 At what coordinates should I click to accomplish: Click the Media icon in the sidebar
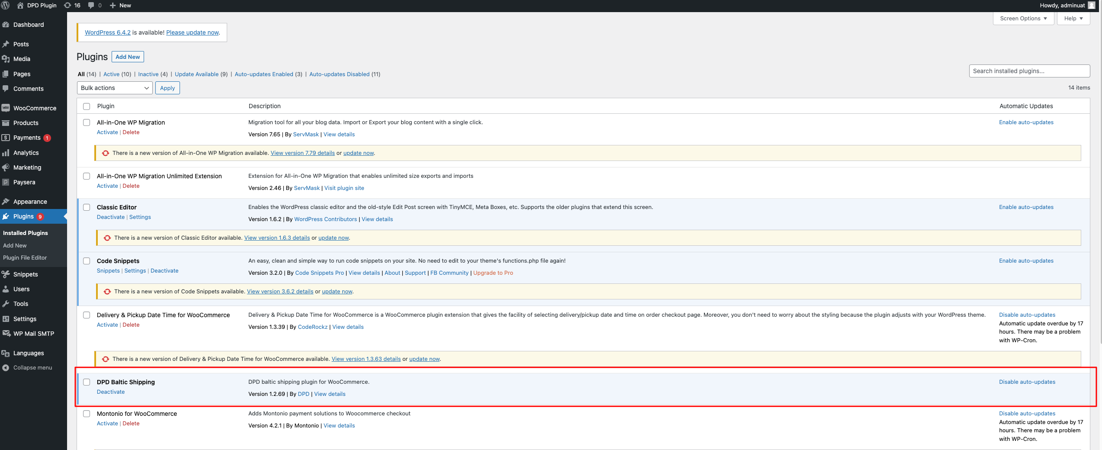point(6,59)
